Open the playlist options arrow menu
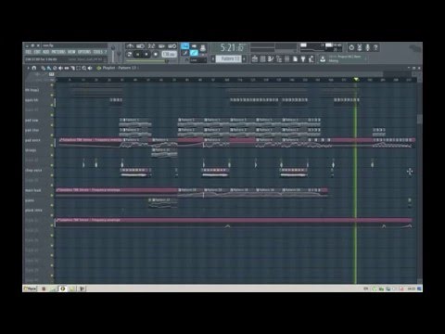The width and height of the screenshot is (445, 334). point(28,68)
